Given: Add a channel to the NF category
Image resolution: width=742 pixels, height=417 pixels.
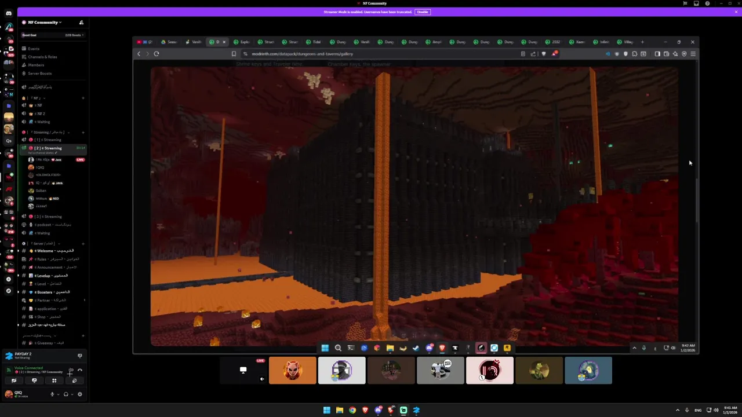Looking at the screenshot, I should point(83,98).
